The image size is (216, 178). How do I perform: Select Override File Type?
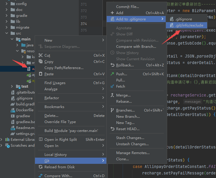pos(71,122)
